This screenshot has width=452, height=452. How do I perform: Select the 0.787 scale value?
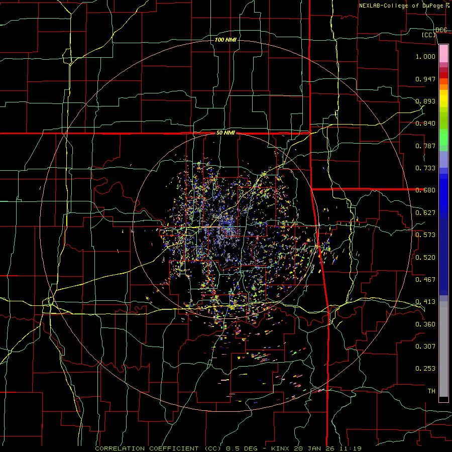click(x=425, y=146)
